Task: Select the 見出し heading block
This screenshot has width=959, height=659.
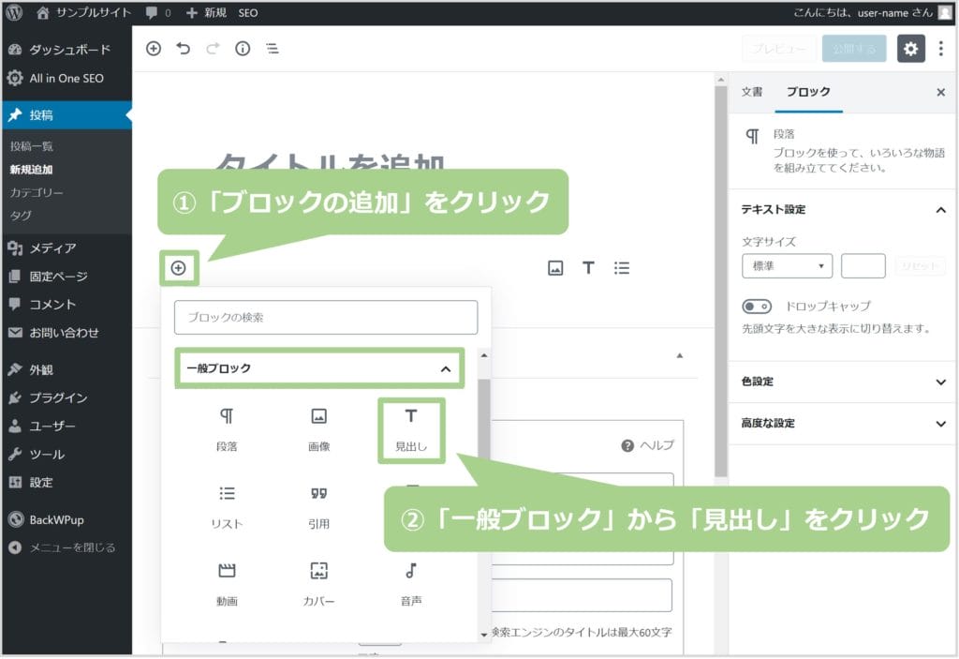Action: (x=411, y=429)
